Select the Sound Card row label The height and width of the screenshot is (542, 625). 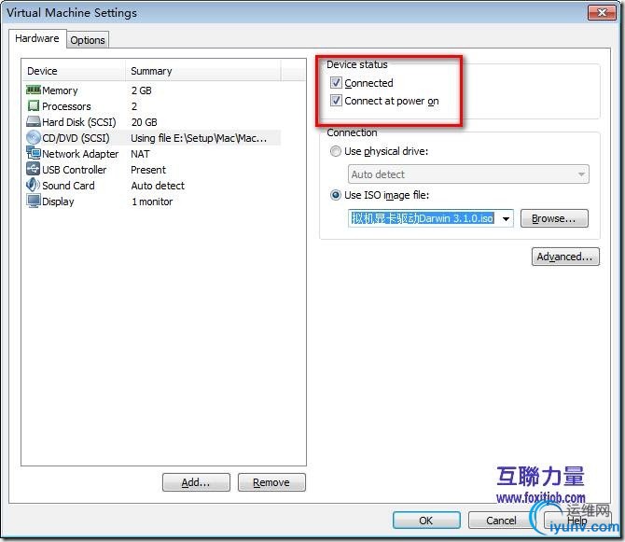(x=68, y=186)
